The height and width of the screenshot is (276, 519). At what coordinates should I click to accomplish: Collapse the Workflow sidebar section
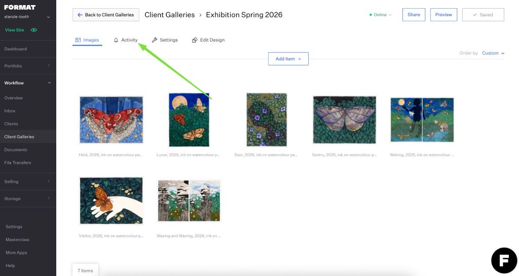tap(28, 83)
